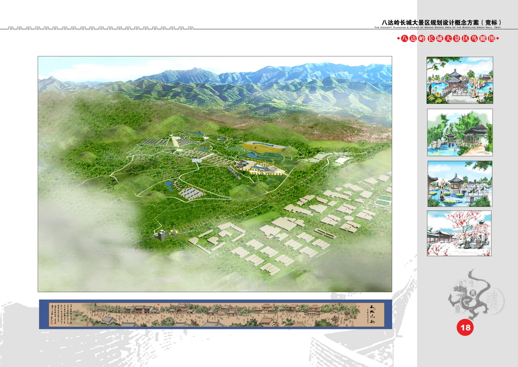Click the red heading 八达岭长城大景区鸟瞰图
The width and height of the screenshot is (518, 367).
448,39
